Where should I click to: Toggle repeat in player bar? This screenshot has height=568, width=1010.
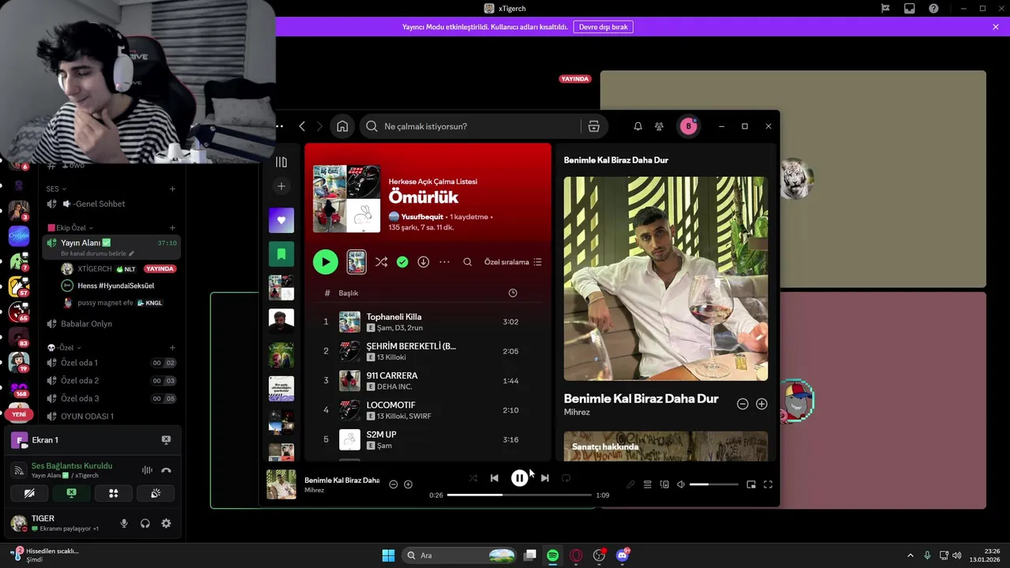(x=566, y=478)
